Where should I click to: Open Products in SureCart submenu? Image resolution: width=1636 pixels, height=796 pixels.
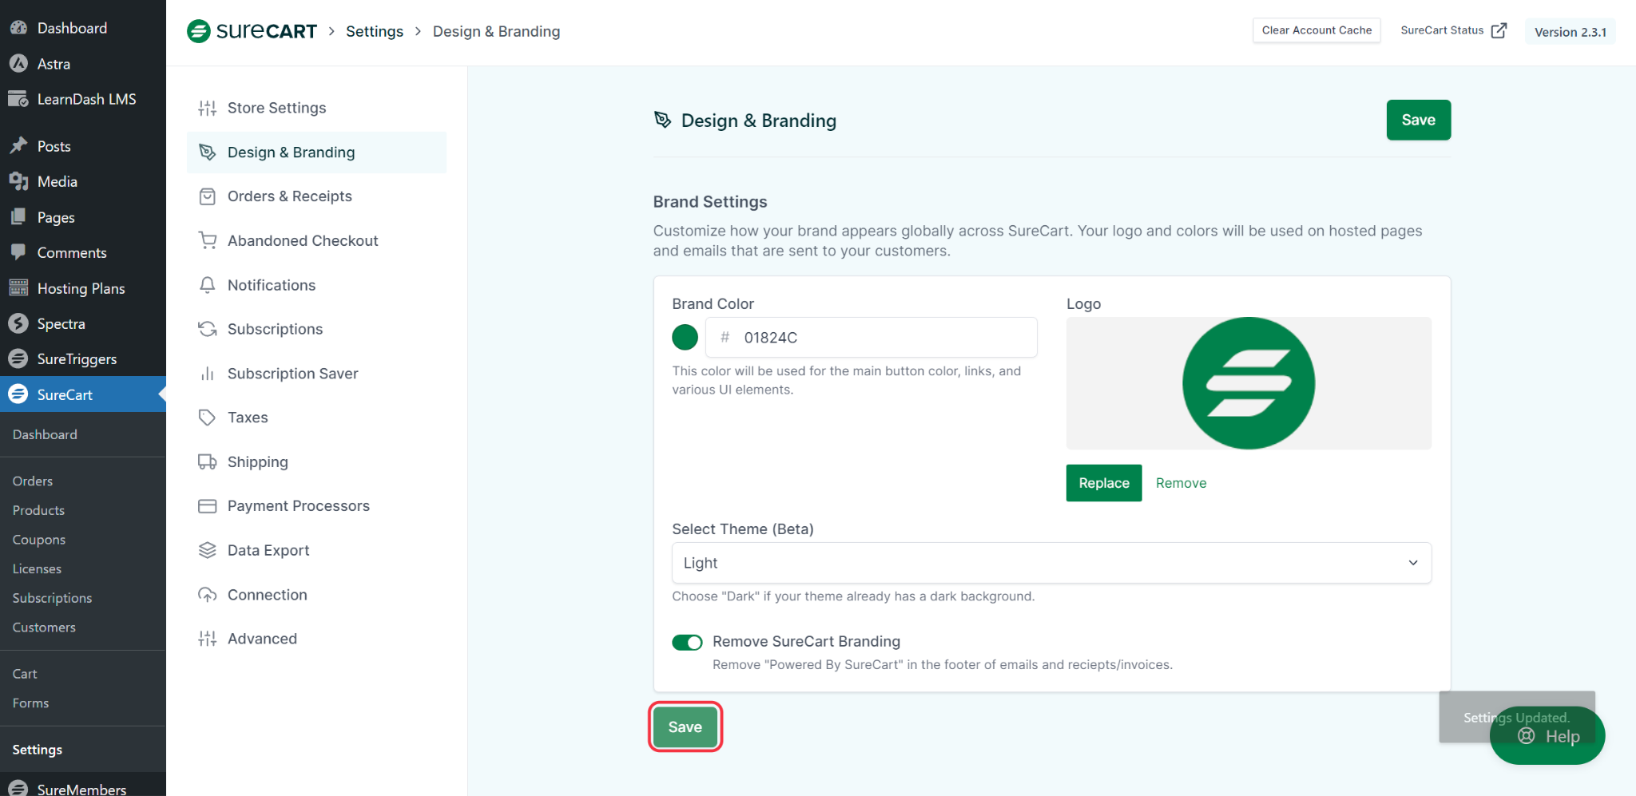(x=38, y=510)
